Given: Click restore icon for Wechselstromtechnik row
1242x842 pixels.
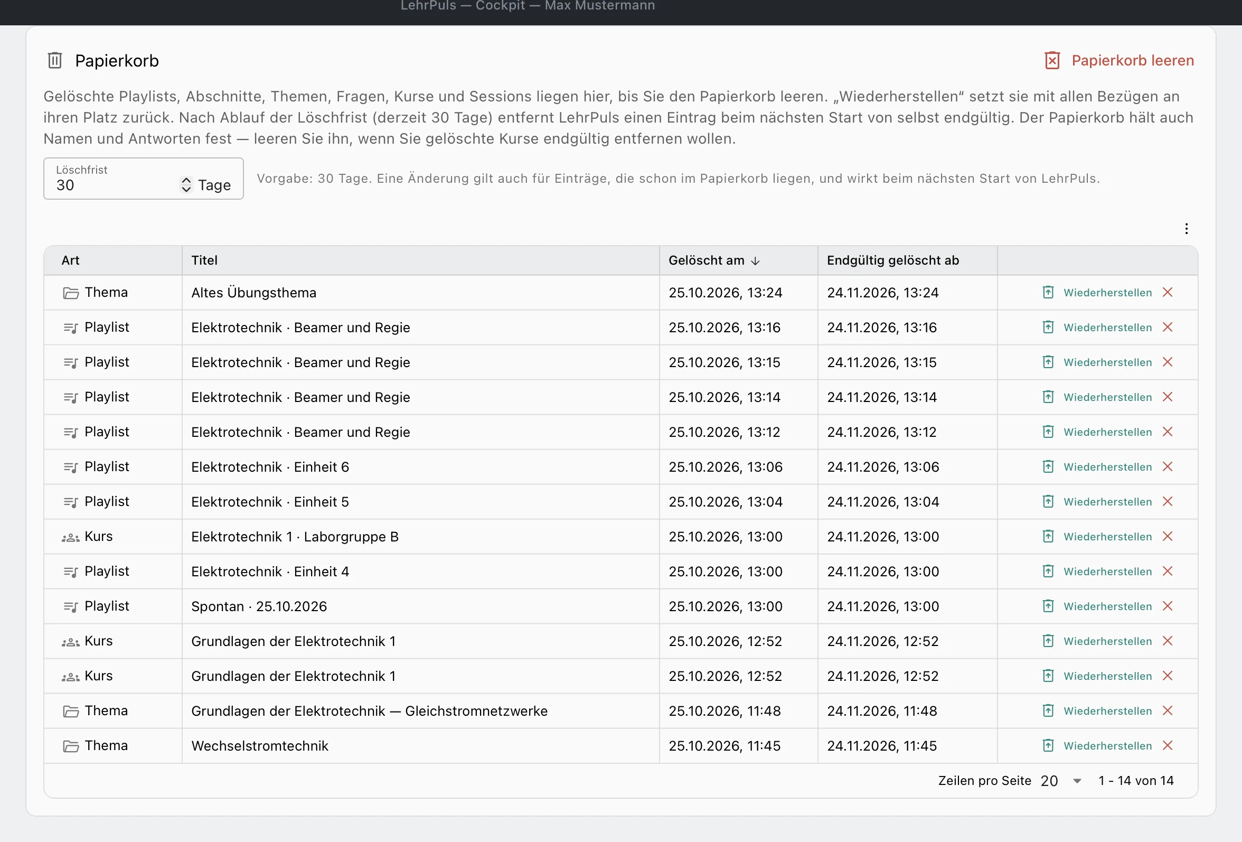Looking at the screenshot, I should click(x=1048, y=745).
